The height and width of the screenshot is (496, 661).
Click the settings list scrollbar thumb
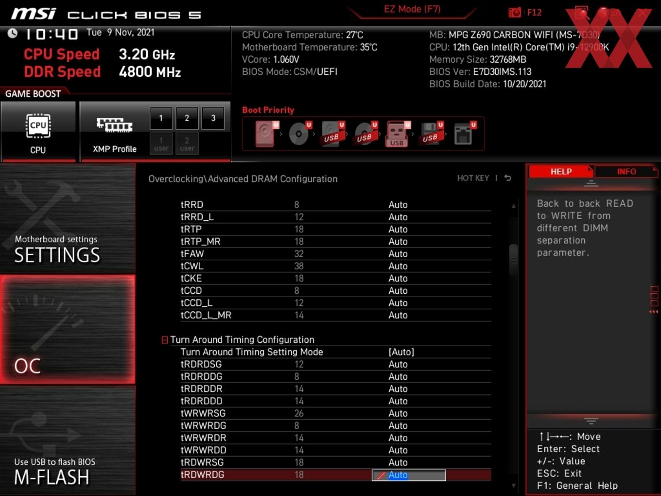click(x=513, y=260)
